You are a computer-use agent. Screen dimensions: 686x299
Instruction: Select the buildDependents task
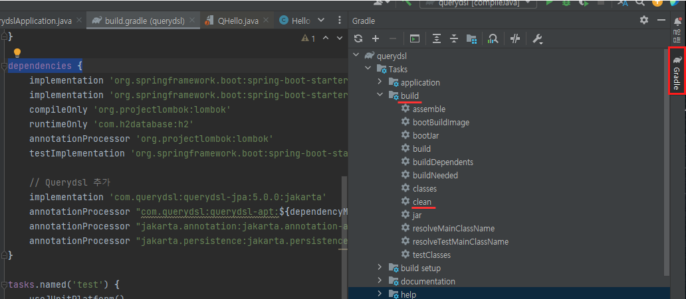443,162
